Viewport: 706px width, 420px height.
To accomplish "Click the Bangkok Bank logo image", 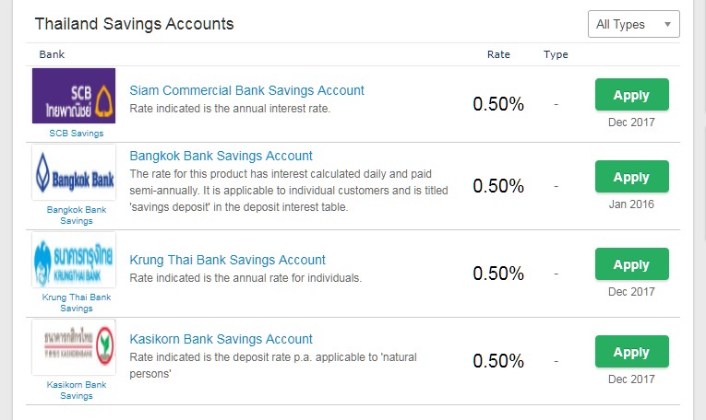I will (x=74, y=172).
